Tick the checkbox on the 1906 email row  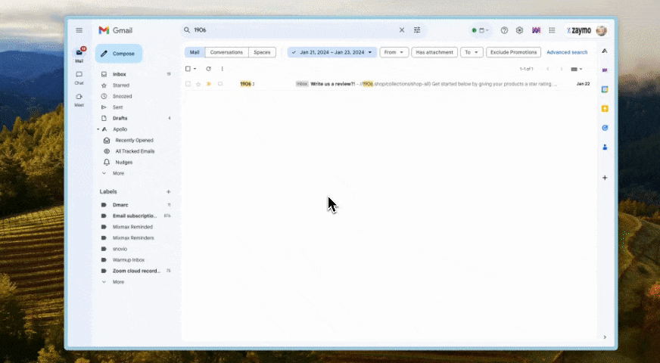click(x=188, y=84)
